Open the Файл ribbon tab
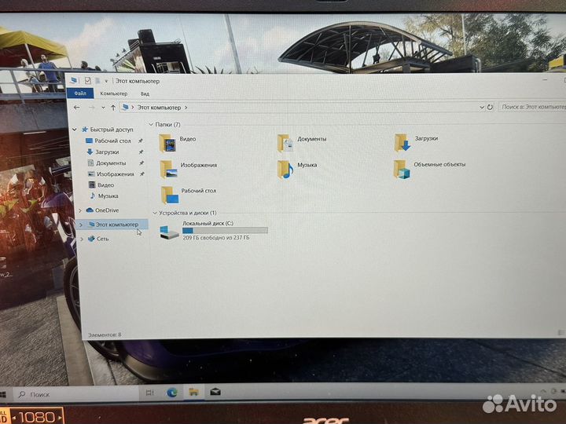This screenshot has width=566, height=424. (x=80, y=93)
